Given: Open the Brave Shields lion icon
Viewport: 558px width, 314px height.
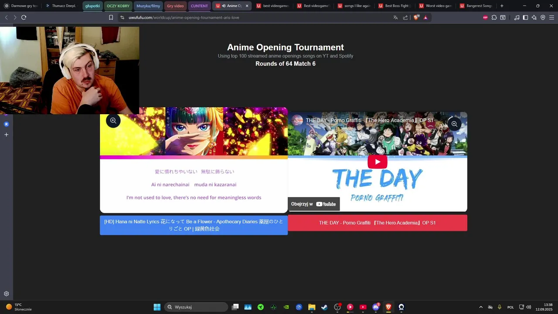Looking at the screenshot, I should (x=416, y=17).
